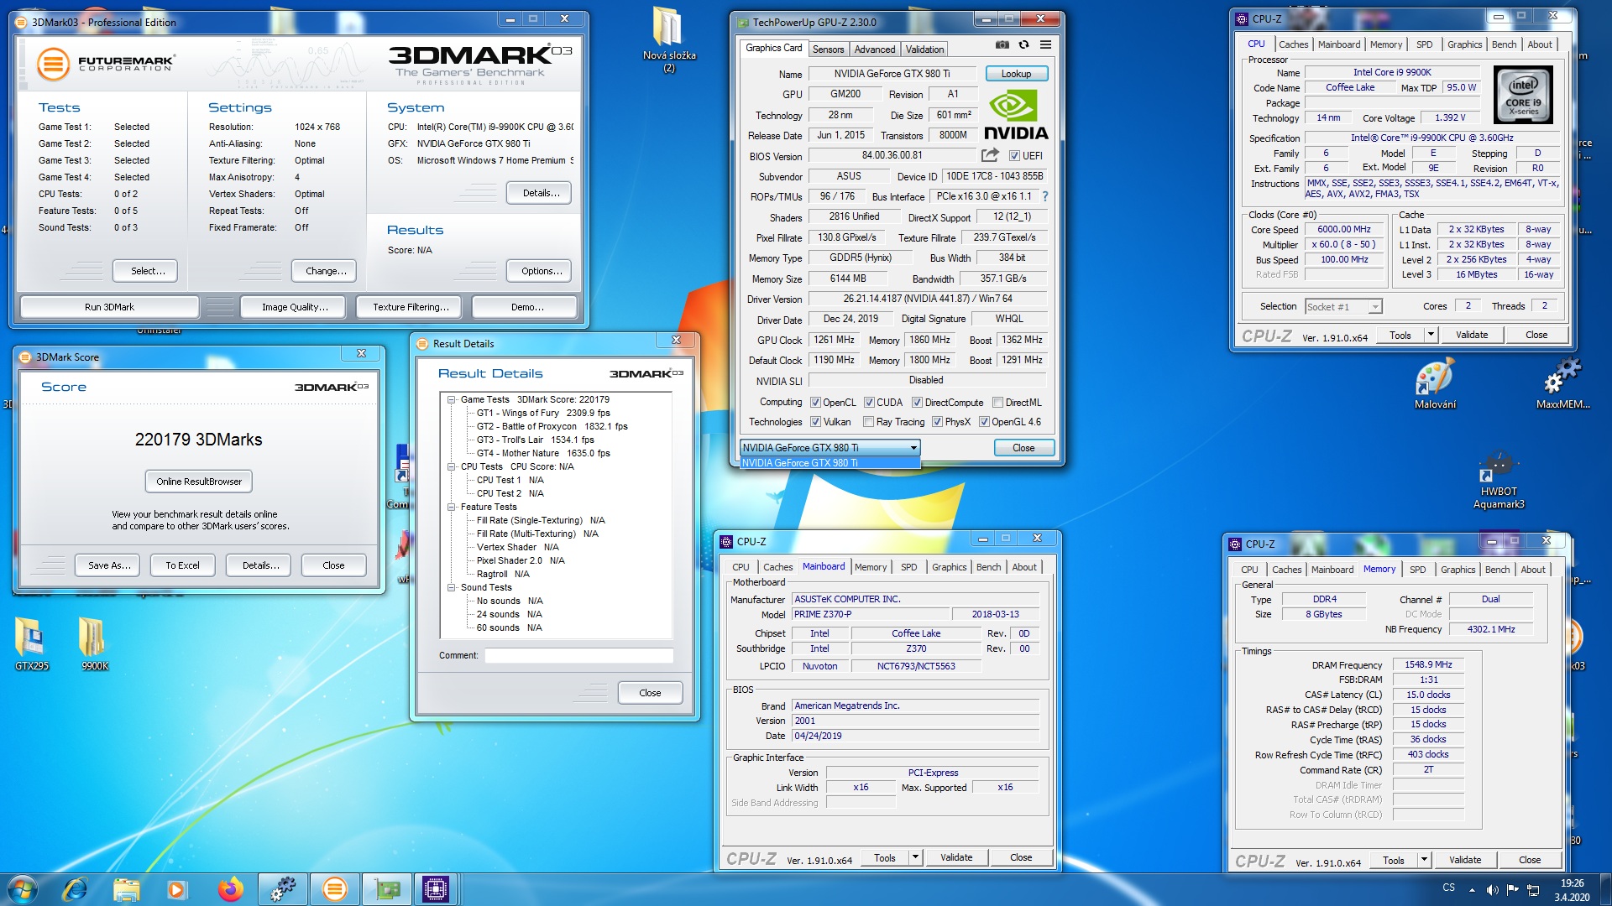Toggle the OpenGL 4.6 checkbox
1612x906 pixels.
(x=984, y=422)
